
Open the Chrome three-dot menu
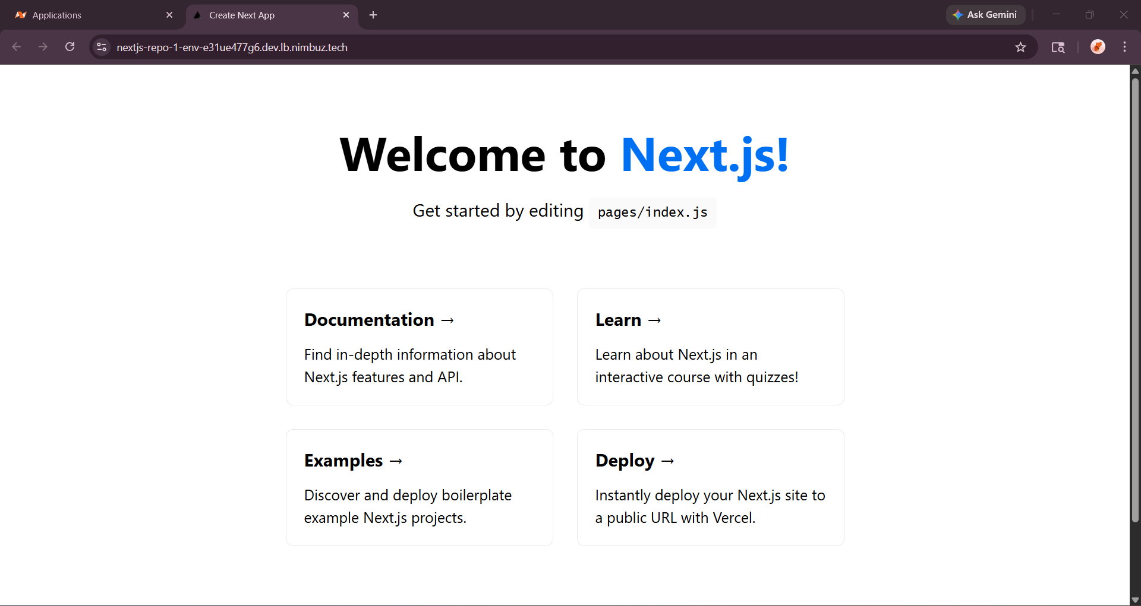[1124, 47]
